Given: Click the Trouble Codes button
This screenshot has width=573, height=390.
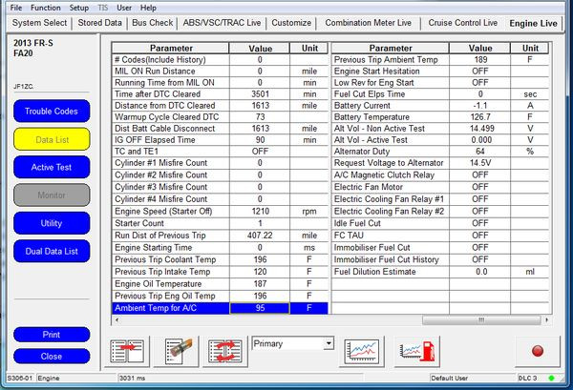Looking at the screenshot, I should [51, 112].
